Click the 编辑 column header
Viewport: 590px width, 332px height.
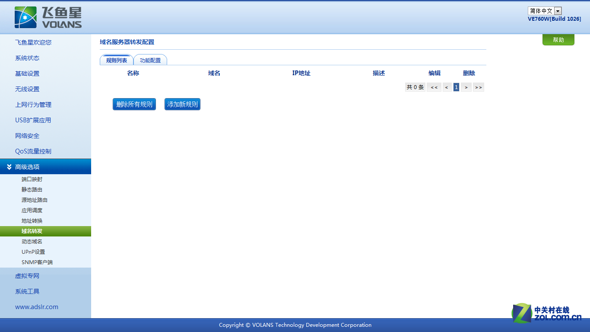435,73
